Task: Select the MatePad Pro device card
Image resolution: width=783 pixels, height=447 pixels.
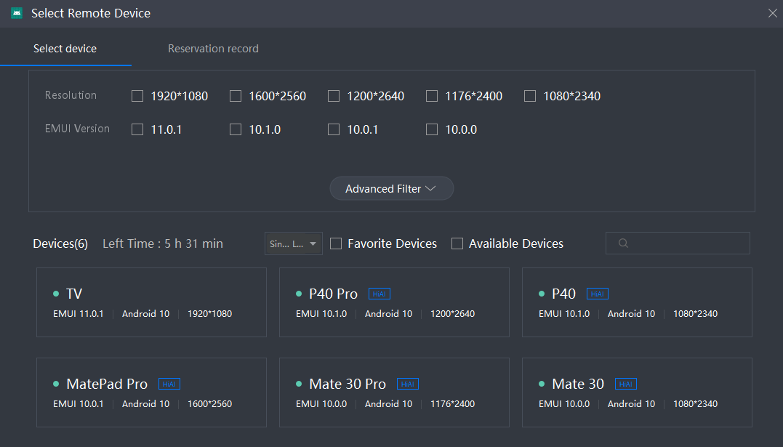Action: (x=151, y=392)
